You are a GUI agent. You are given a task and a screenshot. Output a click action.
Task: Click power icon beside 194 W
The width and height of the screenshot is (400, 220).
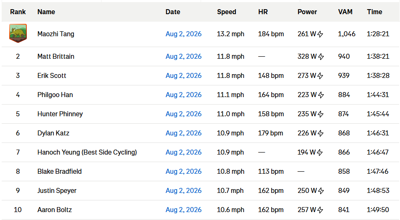tap(320, 152)
